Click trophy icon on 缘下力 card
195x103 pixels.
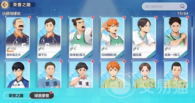(x=40, y=48)
